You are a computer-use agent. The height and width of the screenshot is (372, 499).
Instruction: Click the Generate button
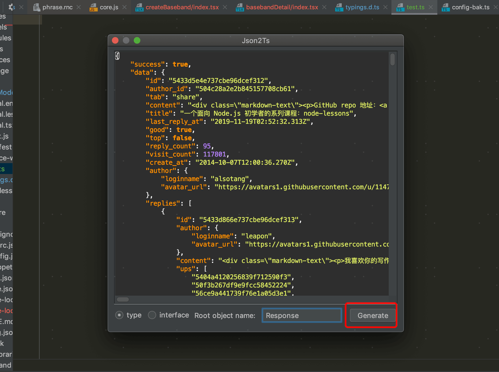[372, 315]
